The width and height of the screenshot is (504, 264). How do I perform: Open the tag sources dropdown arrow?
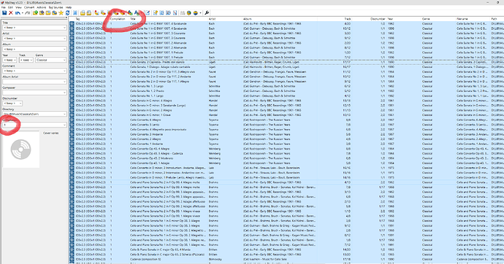tap(200, 13)
